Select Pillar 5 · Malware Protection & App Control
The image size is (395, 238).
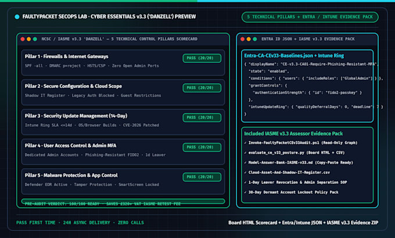point(71,175)
